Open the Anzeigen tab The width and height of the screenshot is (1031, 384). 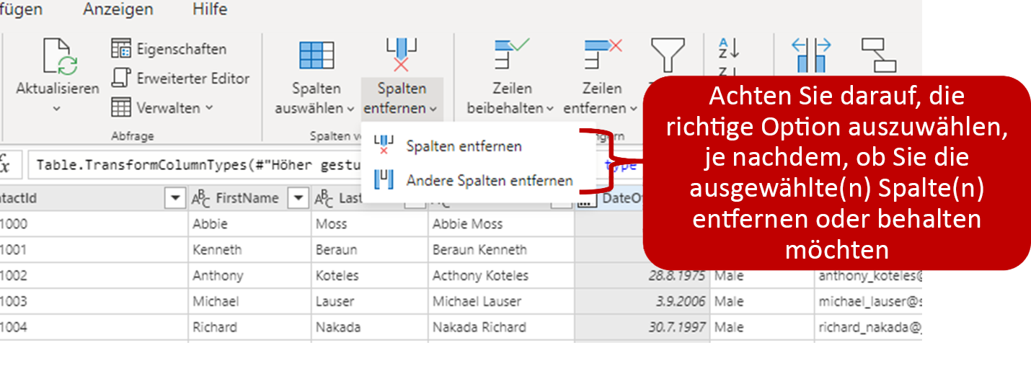click(x=118, y=9)
